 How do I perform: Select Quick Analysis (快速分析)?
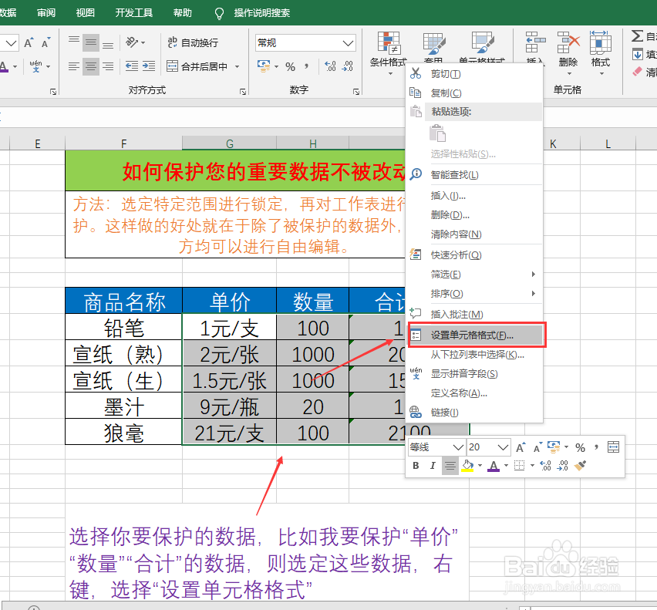474,255
